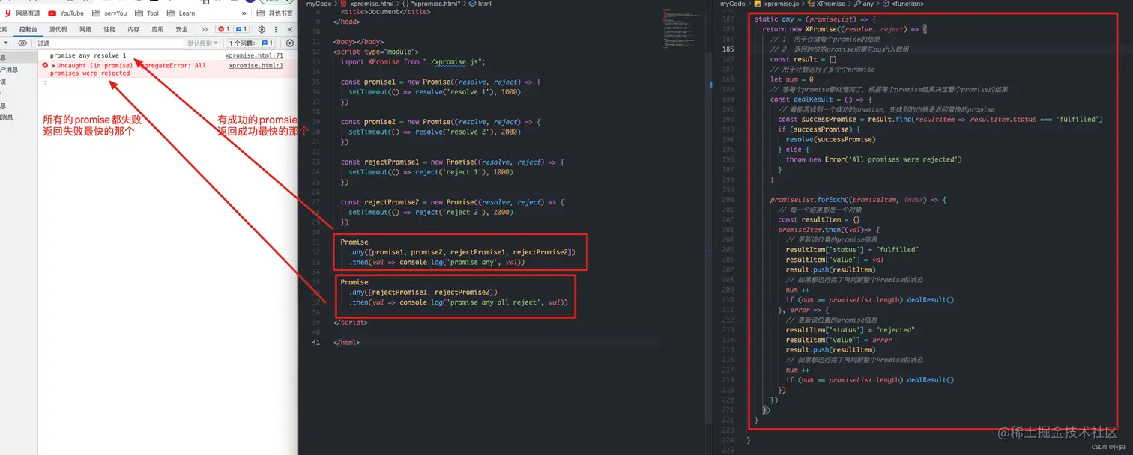1133x455 pixels.
Task: Click the 'const promise1' code line
Action: (x=440, y=82)
